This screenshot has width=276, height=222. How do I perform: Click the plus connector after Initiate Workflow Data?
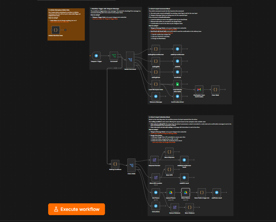pos(65,30)
